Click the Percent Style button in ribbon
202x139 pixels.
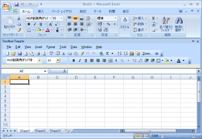108,24
